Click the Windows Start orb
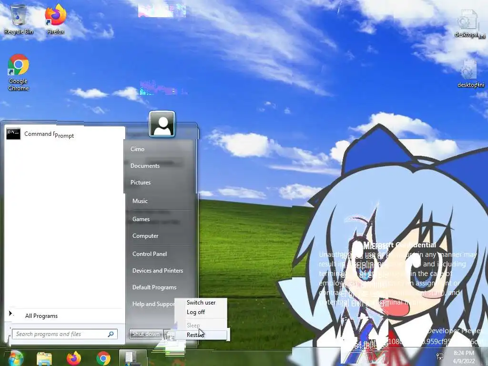 pyautogui.click(x=16, y=358)
